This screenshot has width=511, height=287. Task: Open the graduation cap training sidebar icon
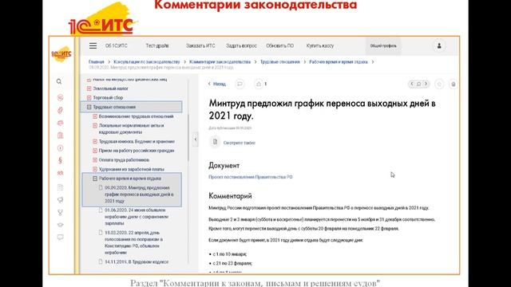[x=61, y=225]
